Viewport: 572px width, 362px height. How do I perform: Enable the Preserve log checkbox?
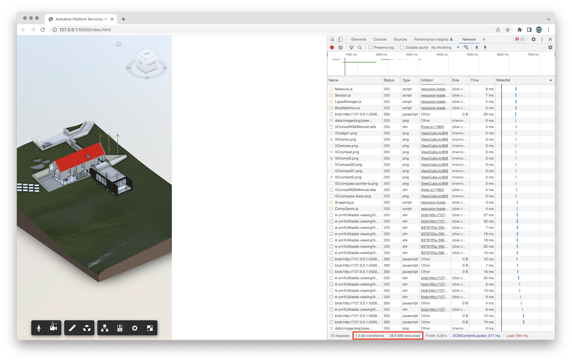[370, 47]
